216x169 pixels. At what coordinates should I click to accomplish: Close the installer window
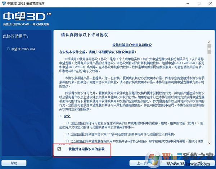tap(211, 4)
